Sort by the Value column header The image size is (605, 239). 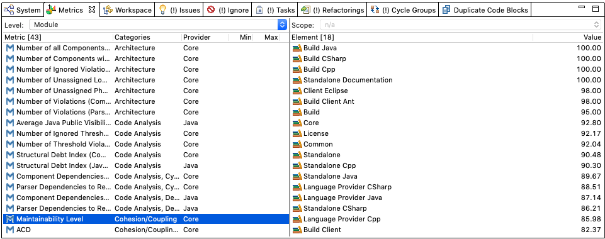tap(568, 37)
